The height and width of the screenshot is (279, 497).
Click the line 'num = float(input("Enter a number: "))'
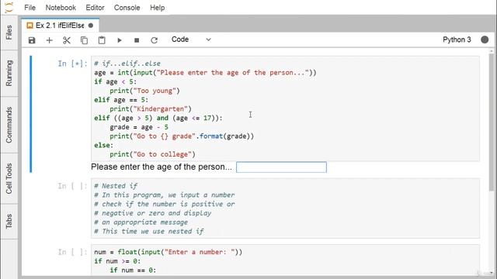168,252
